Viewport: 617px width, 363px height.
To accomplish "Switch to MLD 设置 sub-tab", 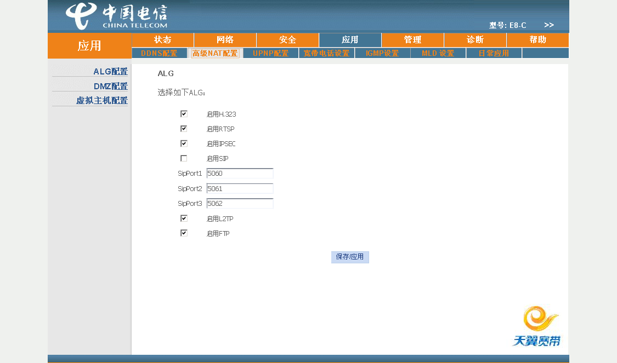I will (x=438, y=53).
